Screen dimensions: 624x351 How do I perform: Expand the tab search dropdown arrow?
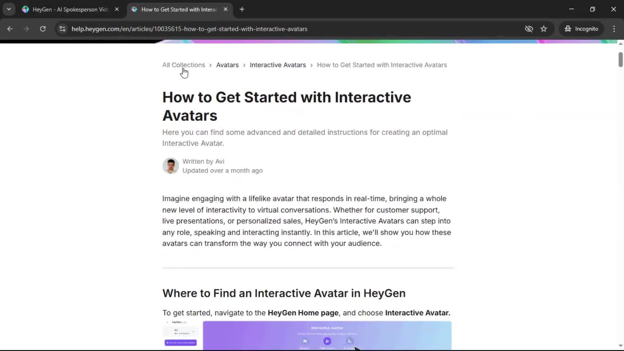pyautogui.click(x=9, y=9)
